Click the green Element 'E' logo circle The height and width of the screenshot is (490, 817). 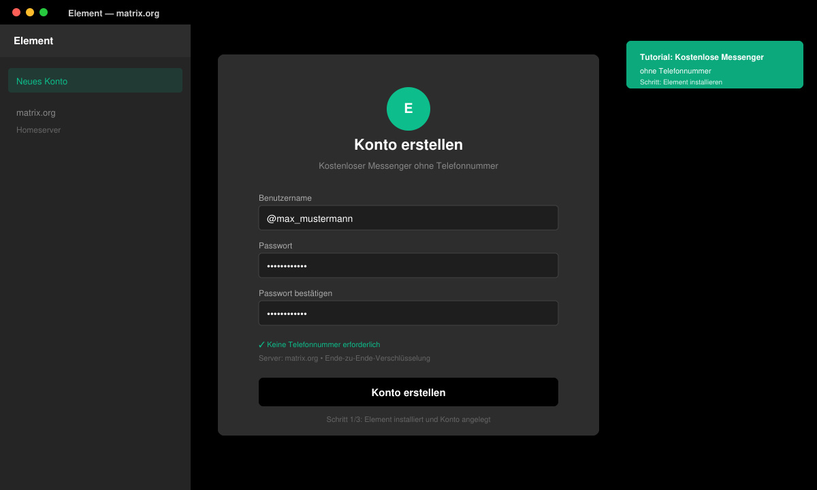click(x=408, y=109)
